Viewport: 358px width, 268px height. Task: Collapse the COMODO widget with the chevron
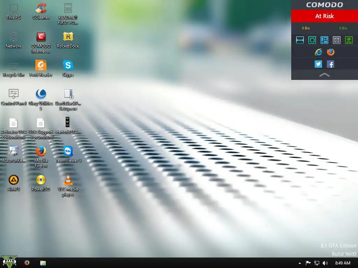click(x=324, y=75)
